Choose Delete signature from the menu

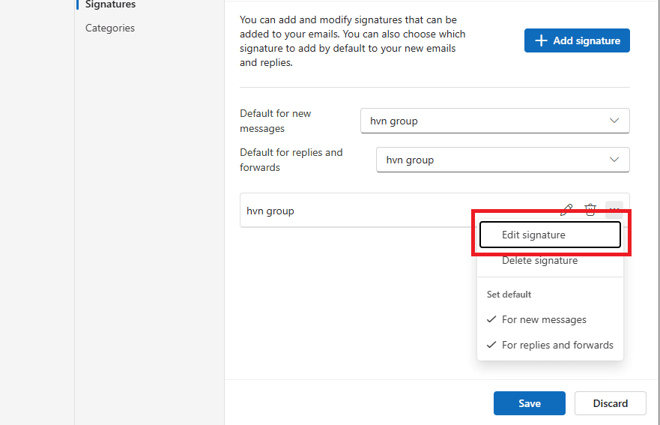[550, 260]
